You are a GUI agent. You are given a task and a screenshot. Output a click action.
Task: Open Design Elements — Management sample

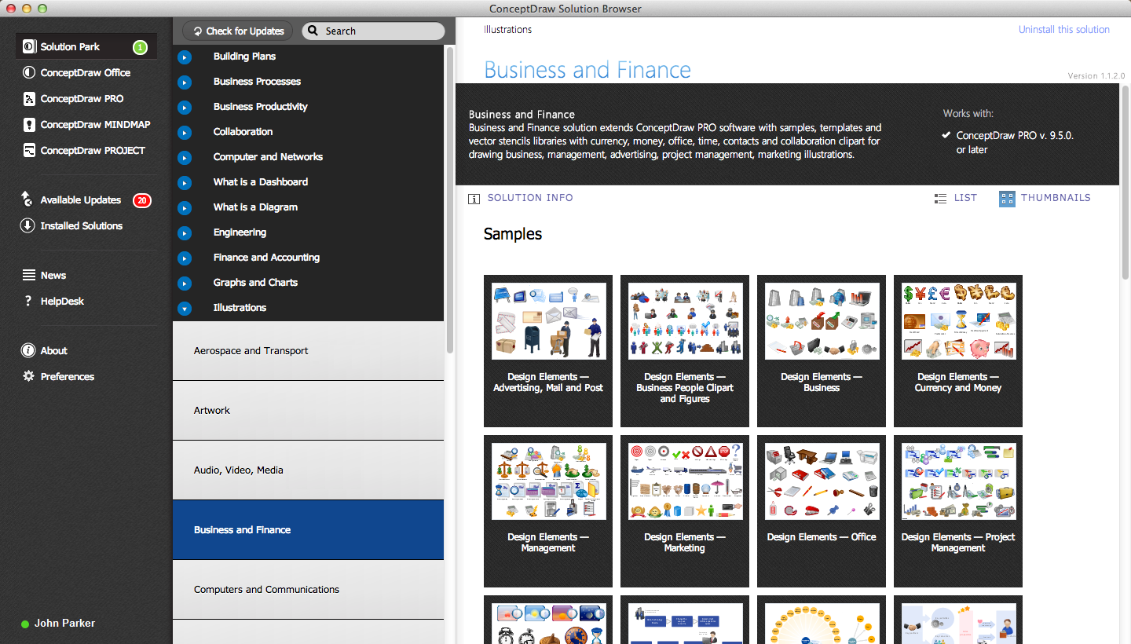(x=548, y=511)
